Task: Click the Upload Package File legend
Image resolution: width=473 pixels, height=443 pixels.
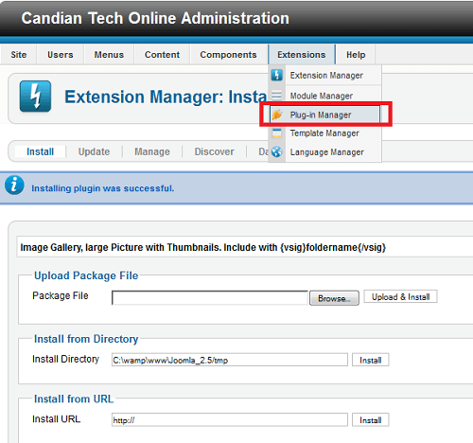Action: (86, 275)
